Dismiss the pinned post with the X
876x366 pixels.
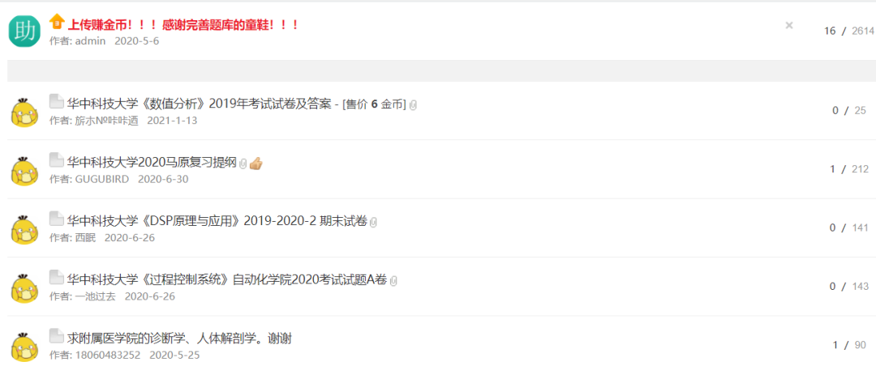[x=789, y=25]
